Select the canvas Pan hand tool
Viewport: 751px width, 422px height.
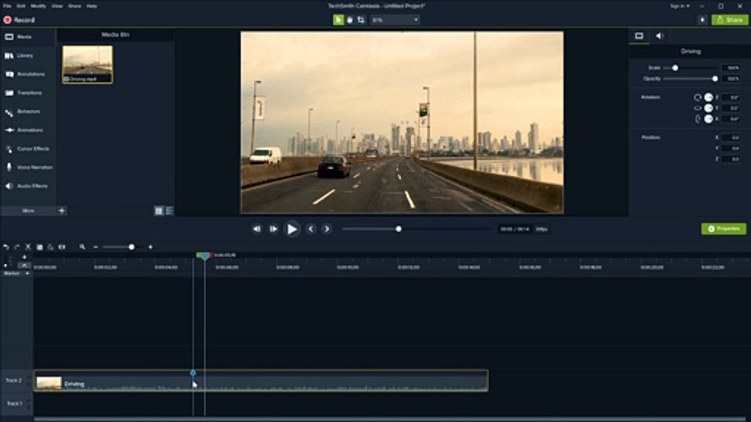tap(350, 20)
